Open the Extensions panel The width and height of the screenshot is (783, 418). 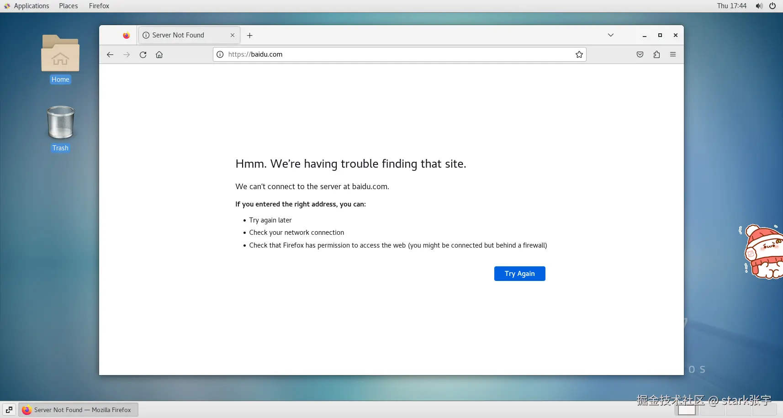coord(656,54)
